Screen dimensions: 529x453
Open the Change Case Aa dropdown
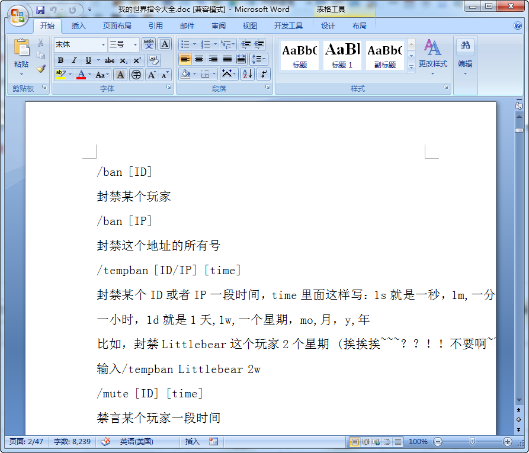[102, 75]
